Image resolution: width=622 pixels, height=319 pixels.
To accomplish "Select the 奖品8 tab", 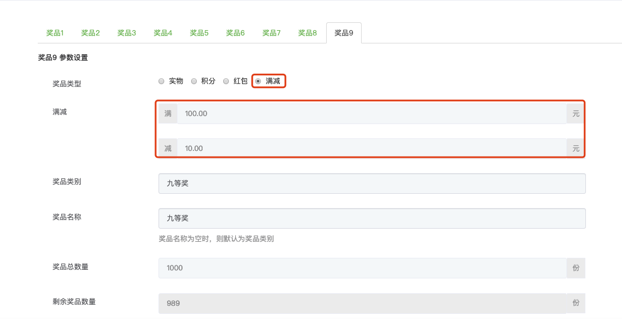I will [307, 33].
